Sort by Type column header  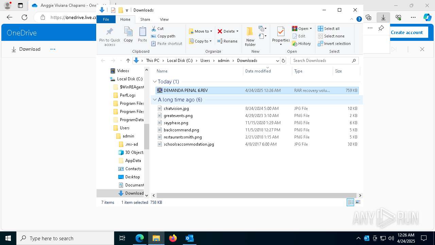point(312,71)
